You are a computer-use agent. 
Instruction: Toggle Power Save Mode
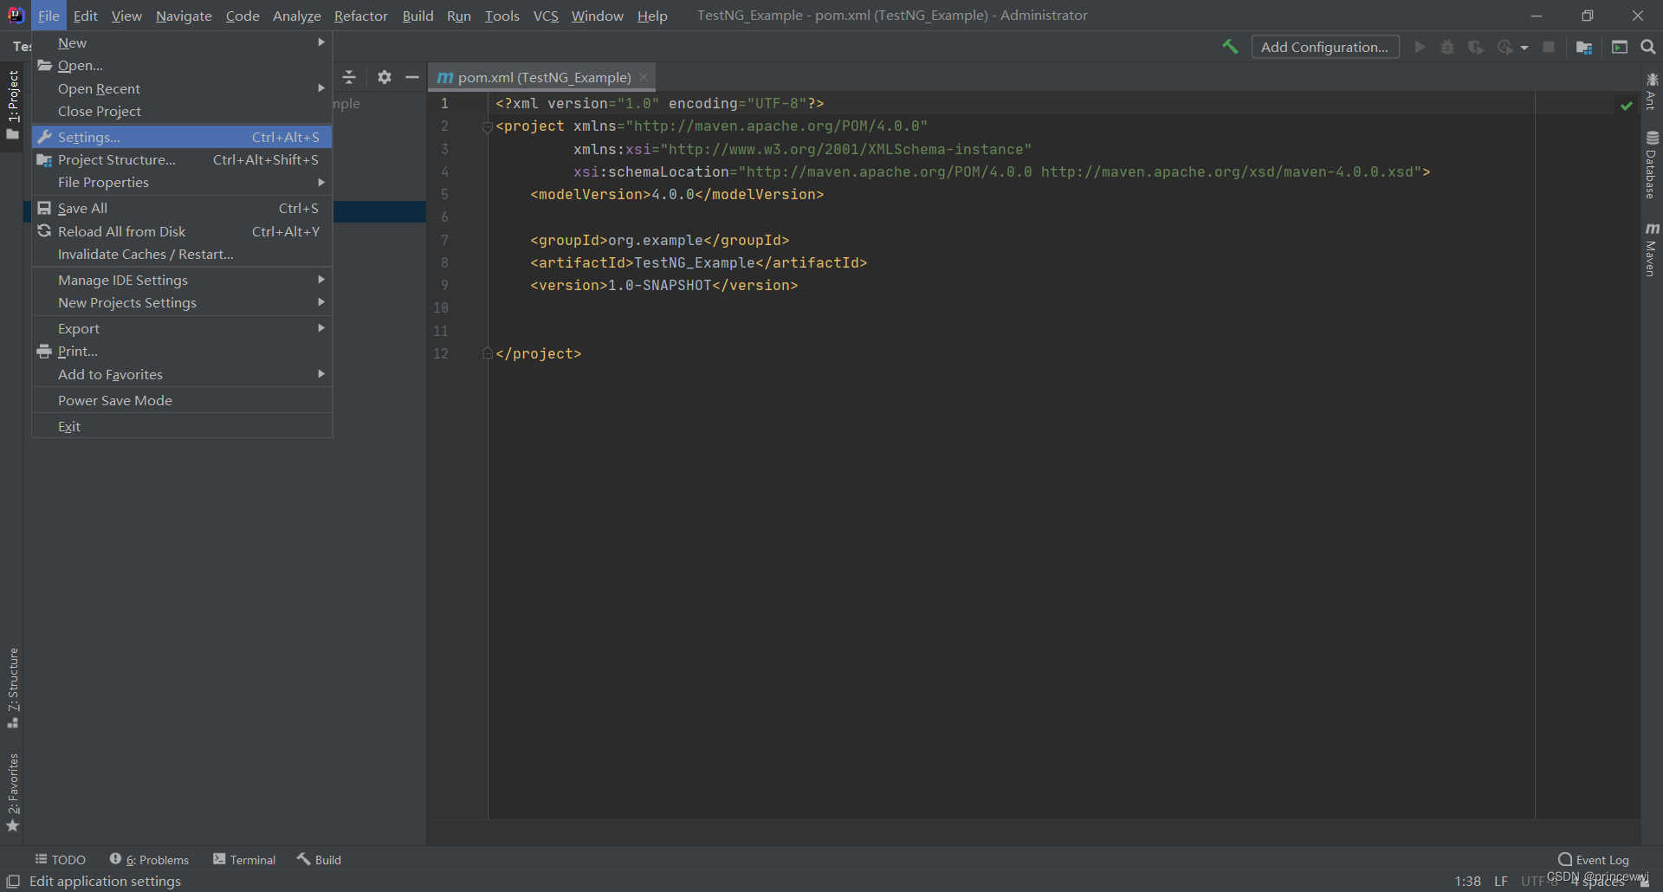(x=182, y=400)
